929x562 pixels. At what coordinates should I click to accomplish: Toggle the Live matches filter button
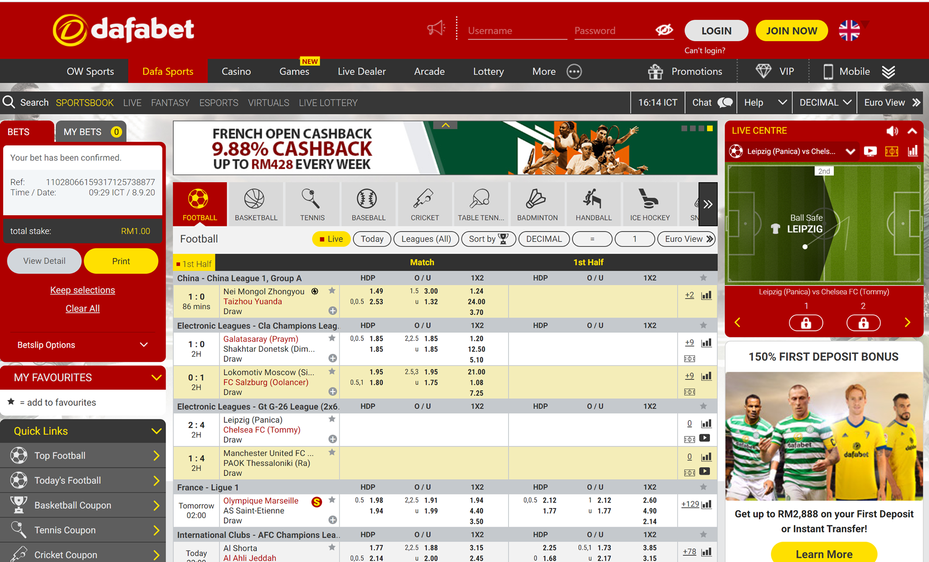point(331,239)
